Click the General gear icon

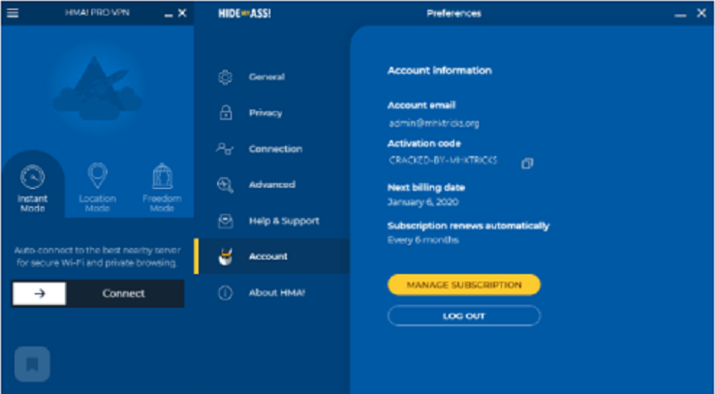coord(226,77)
